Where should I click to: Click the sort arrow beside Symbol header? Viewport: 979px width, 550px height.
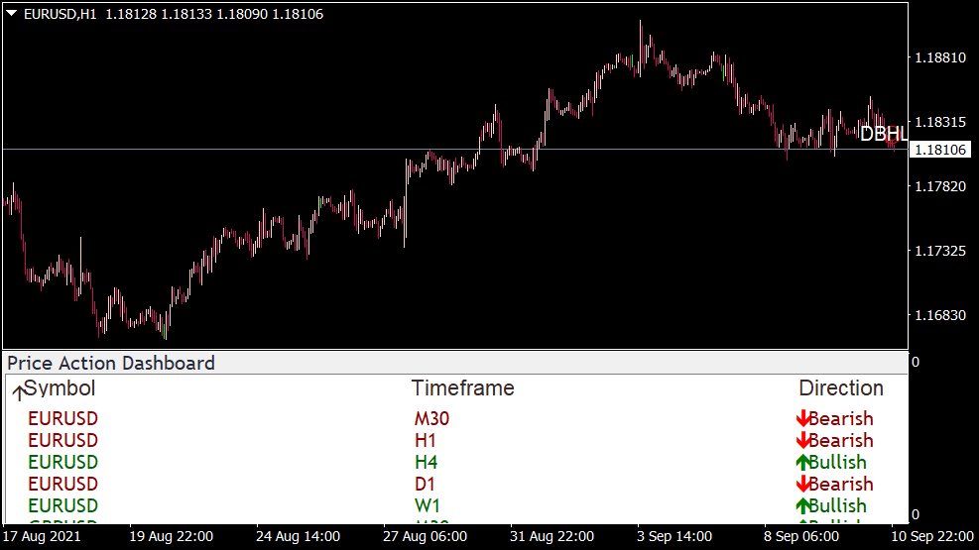tap(18, 392)
